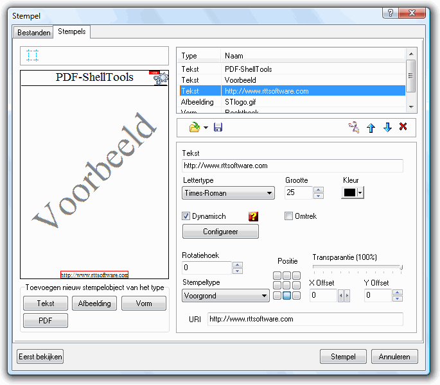The width and height of the screenshot is (440, 385).
Task: Select the STlogo.gif Afbeelding row
Action: [292, 102]
